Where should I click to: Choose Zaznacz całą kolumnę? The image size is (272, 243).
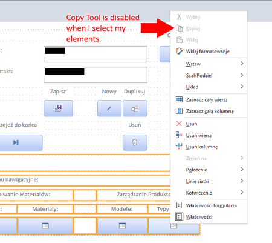[x=209, y=111]
